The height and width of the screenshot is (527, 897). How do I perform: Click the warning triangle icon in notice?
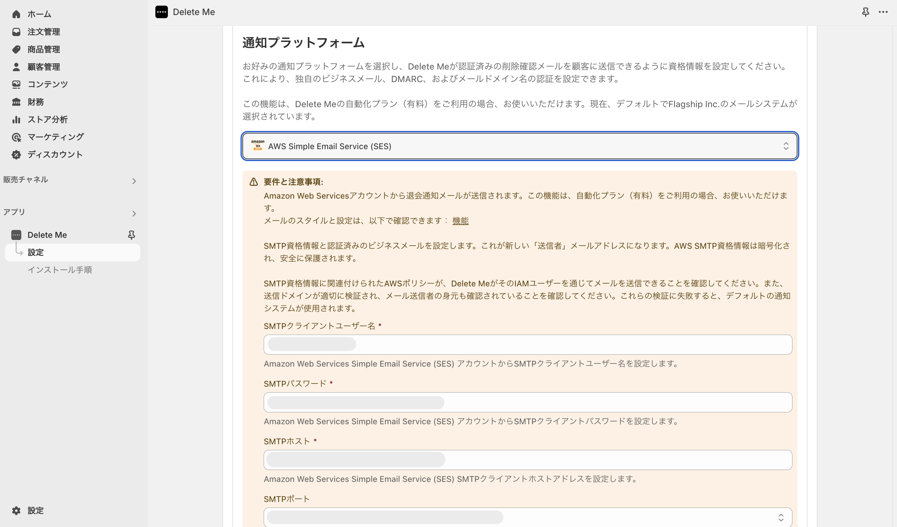coord(253,182)
